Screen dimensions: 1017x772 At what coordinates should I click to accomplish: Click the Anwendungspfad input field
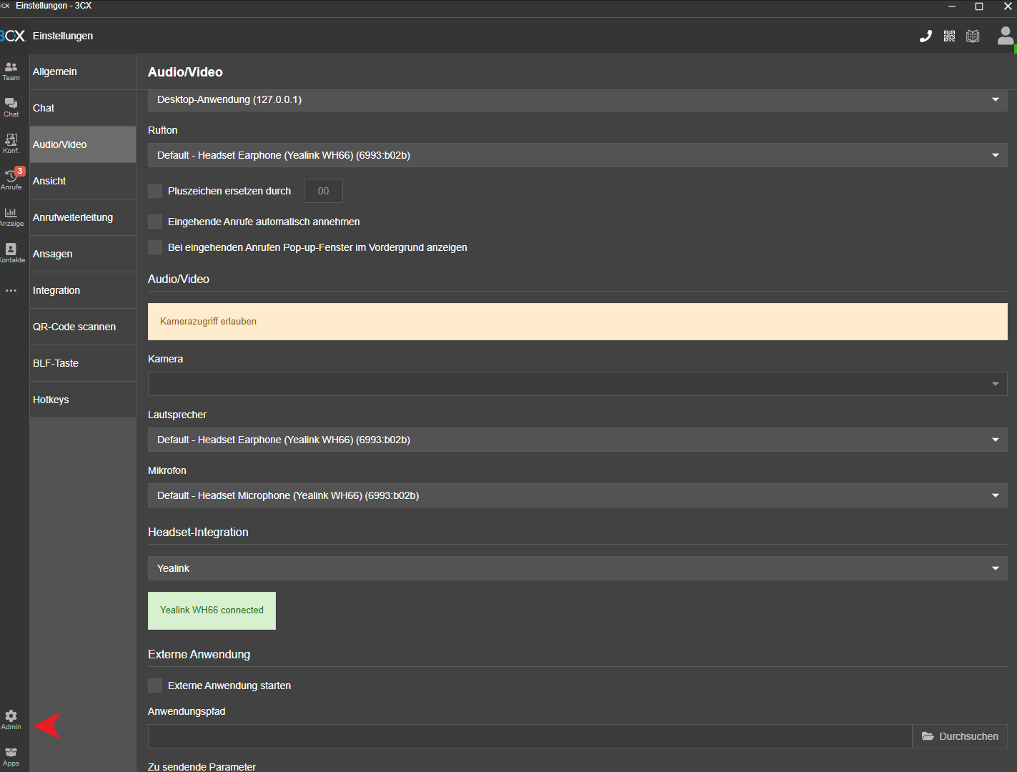(529, 736)
